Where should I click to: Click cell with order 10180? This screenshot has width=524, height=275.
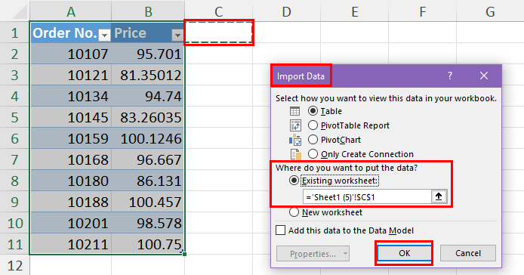coord(71,181)
